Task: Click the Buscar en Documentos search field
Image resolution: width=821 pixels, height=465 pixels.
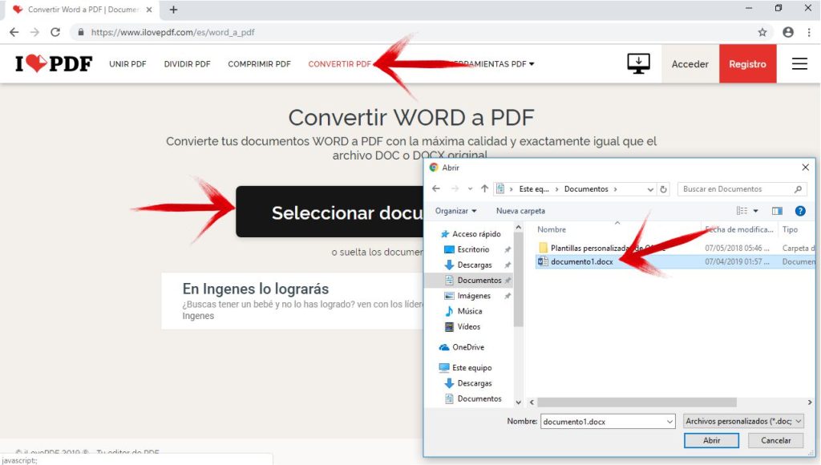Action: coord(736,189)
